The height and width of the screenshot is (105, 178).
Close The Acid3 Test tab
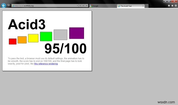click(x=143, y=6)
